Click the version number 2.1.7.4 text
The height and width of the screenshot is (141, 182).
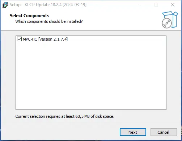click(60, 39)
